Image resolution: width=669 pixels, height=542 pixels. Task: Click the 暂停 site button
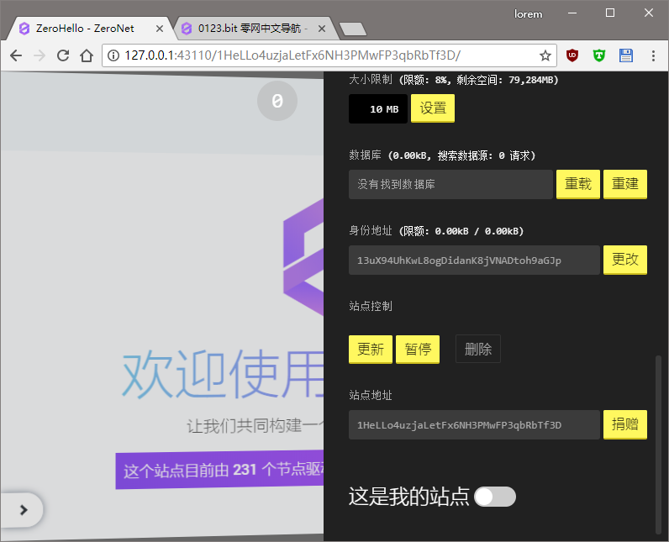click(418, 350)
